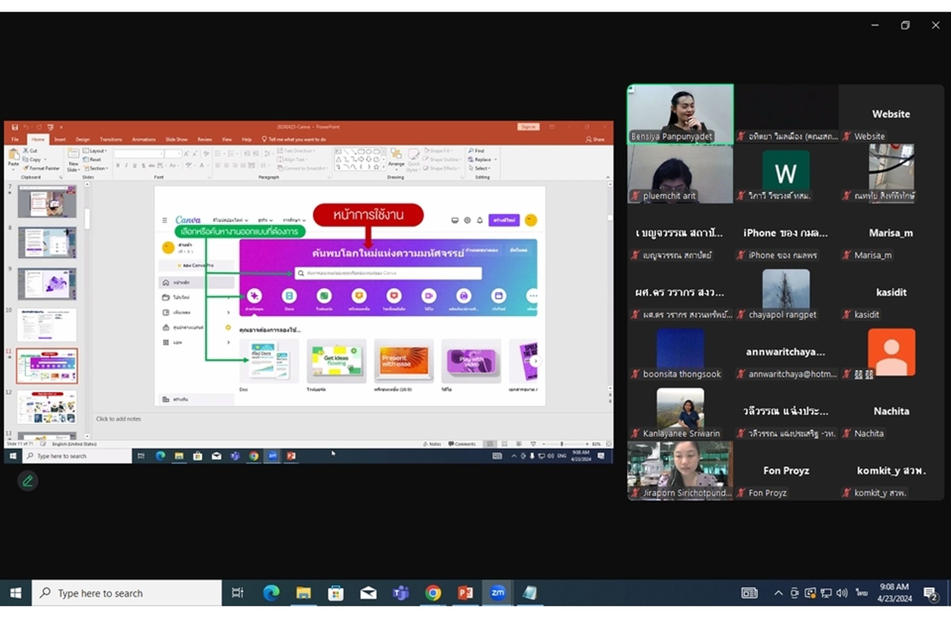Open the Layout dropdown

click(95, 151)
